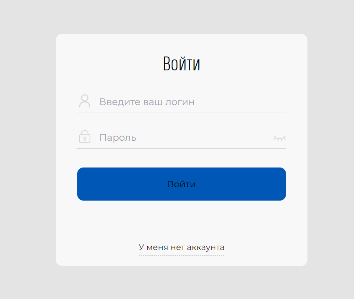Click empty card space above the account link

[x=182, y=220]
